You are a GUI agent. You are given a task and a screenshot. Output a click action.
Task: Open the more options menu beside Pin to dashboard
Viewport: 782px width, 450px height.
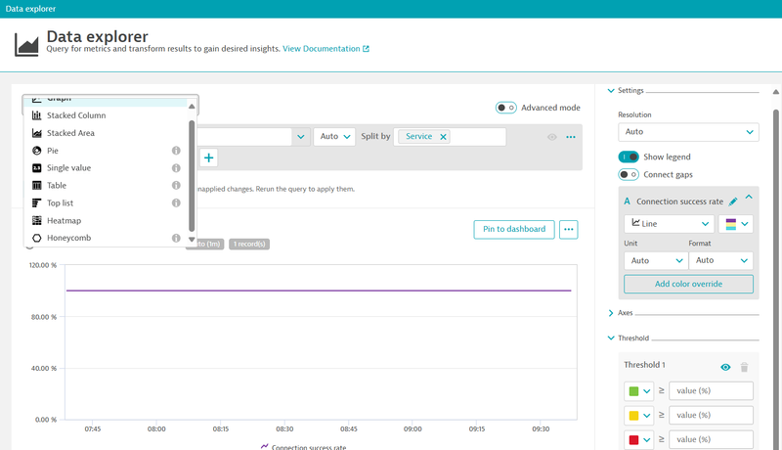(x=568, y=229)
